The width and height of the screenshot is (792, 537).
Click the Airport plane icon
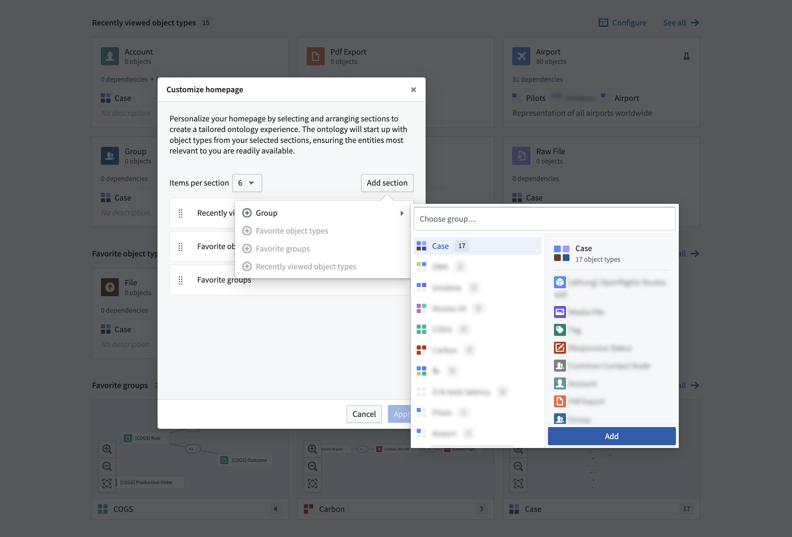click(521, 56)
